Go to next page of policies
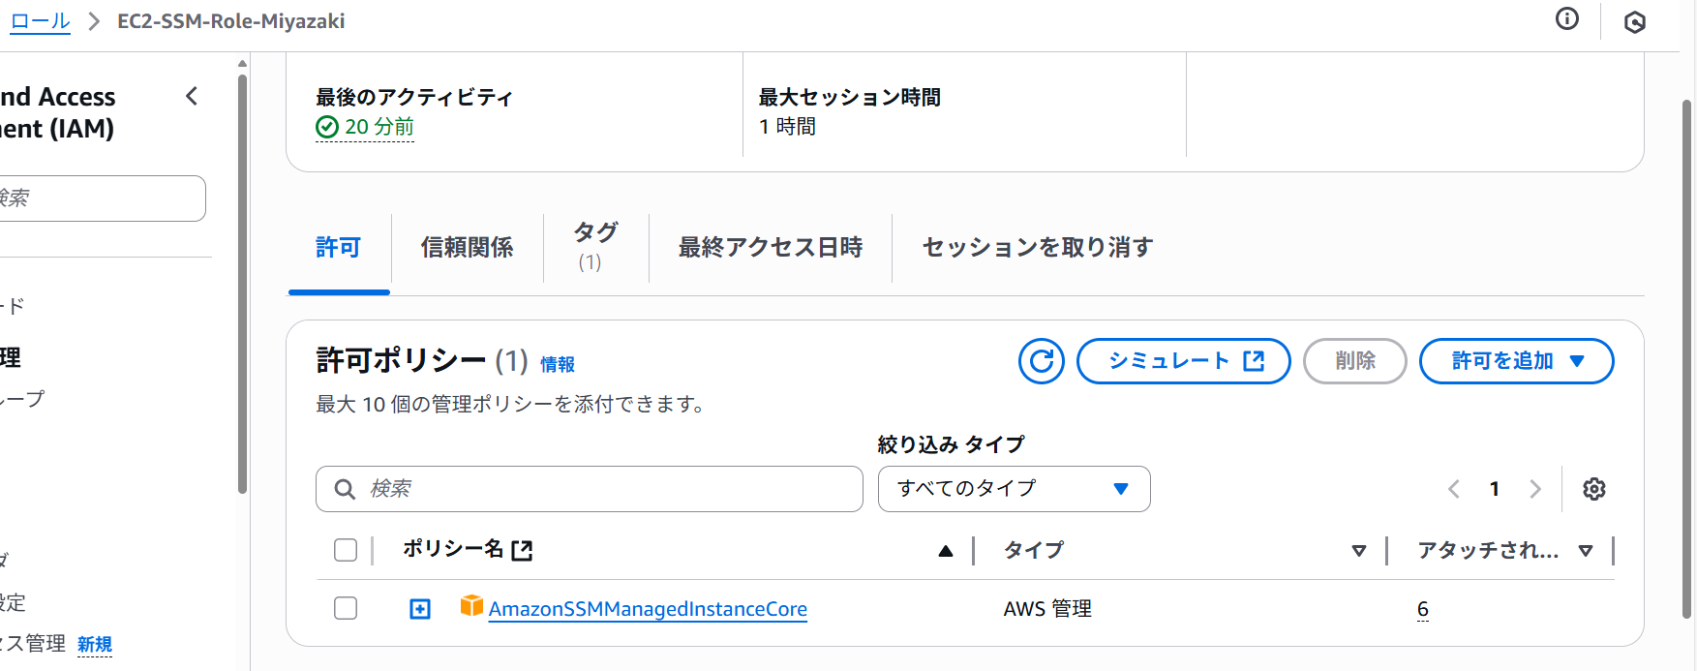Screen dimensions: 1697x671 (x=1534, y=489)
